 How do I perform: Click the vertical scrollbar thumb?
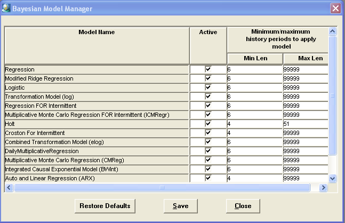(x=332, y=95)
